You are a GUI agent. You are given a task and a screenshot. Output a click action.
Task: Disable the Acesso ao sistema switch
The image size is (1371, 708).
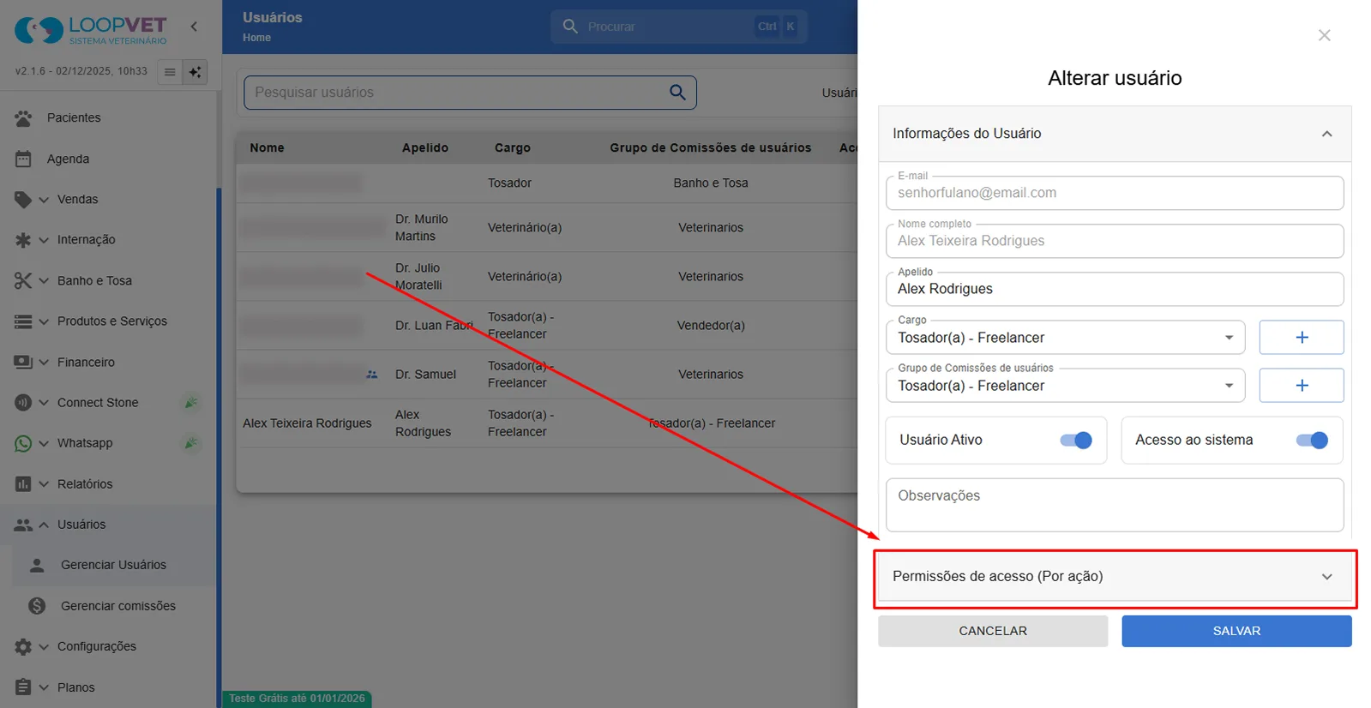(x=1311, y=441)
